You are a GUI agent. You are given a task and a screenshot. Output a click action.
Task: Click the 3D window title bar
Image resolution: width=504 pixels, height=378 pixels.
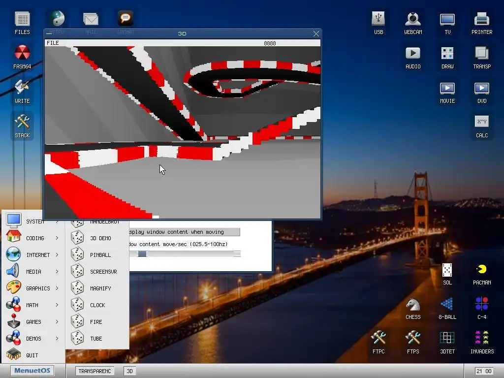coord(182,33)
